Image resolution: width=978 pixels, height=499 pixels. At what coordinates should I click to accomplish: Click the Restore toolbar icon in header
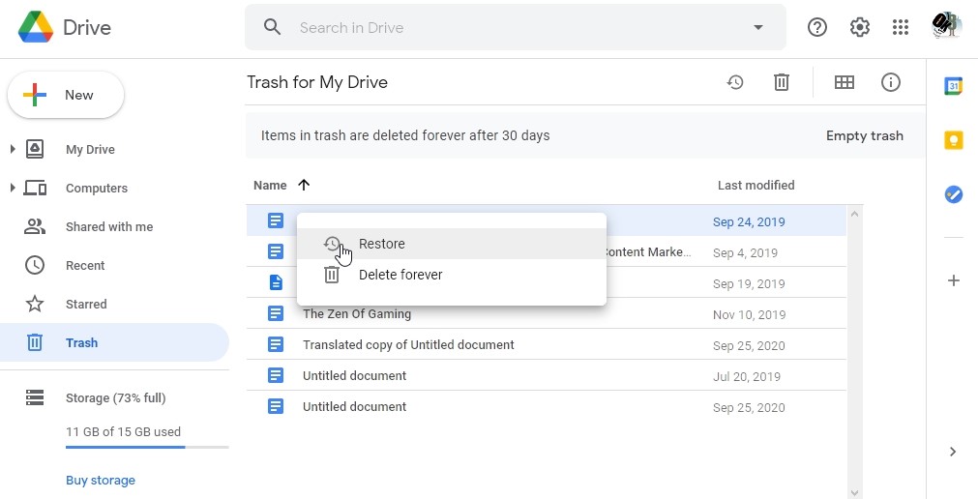(x=735, y=82)
